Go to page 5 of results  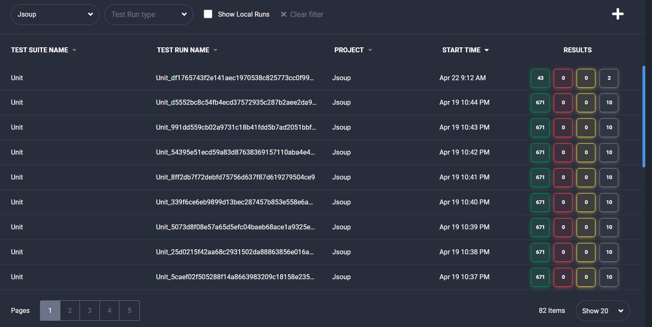tap(129, 310)
